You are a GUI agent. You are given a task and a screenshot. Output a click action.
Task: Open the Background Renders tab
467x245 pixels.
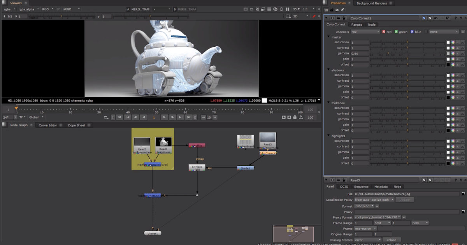371,3
